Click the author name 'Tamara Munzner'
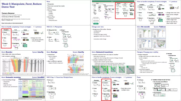Image resolution: width=181 pixels, height=101 pixels. tap(8, 13)
